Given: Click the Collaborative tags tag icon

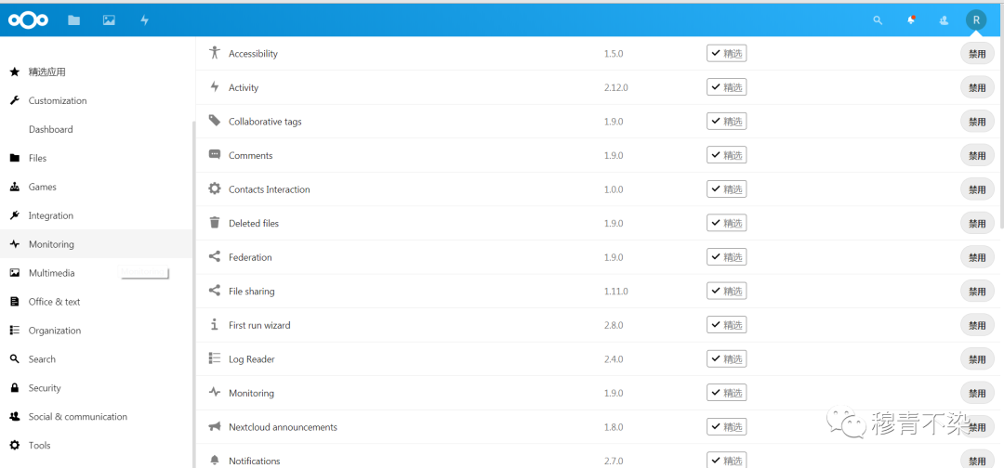Looking at the screenshot, I should (215, 121).
